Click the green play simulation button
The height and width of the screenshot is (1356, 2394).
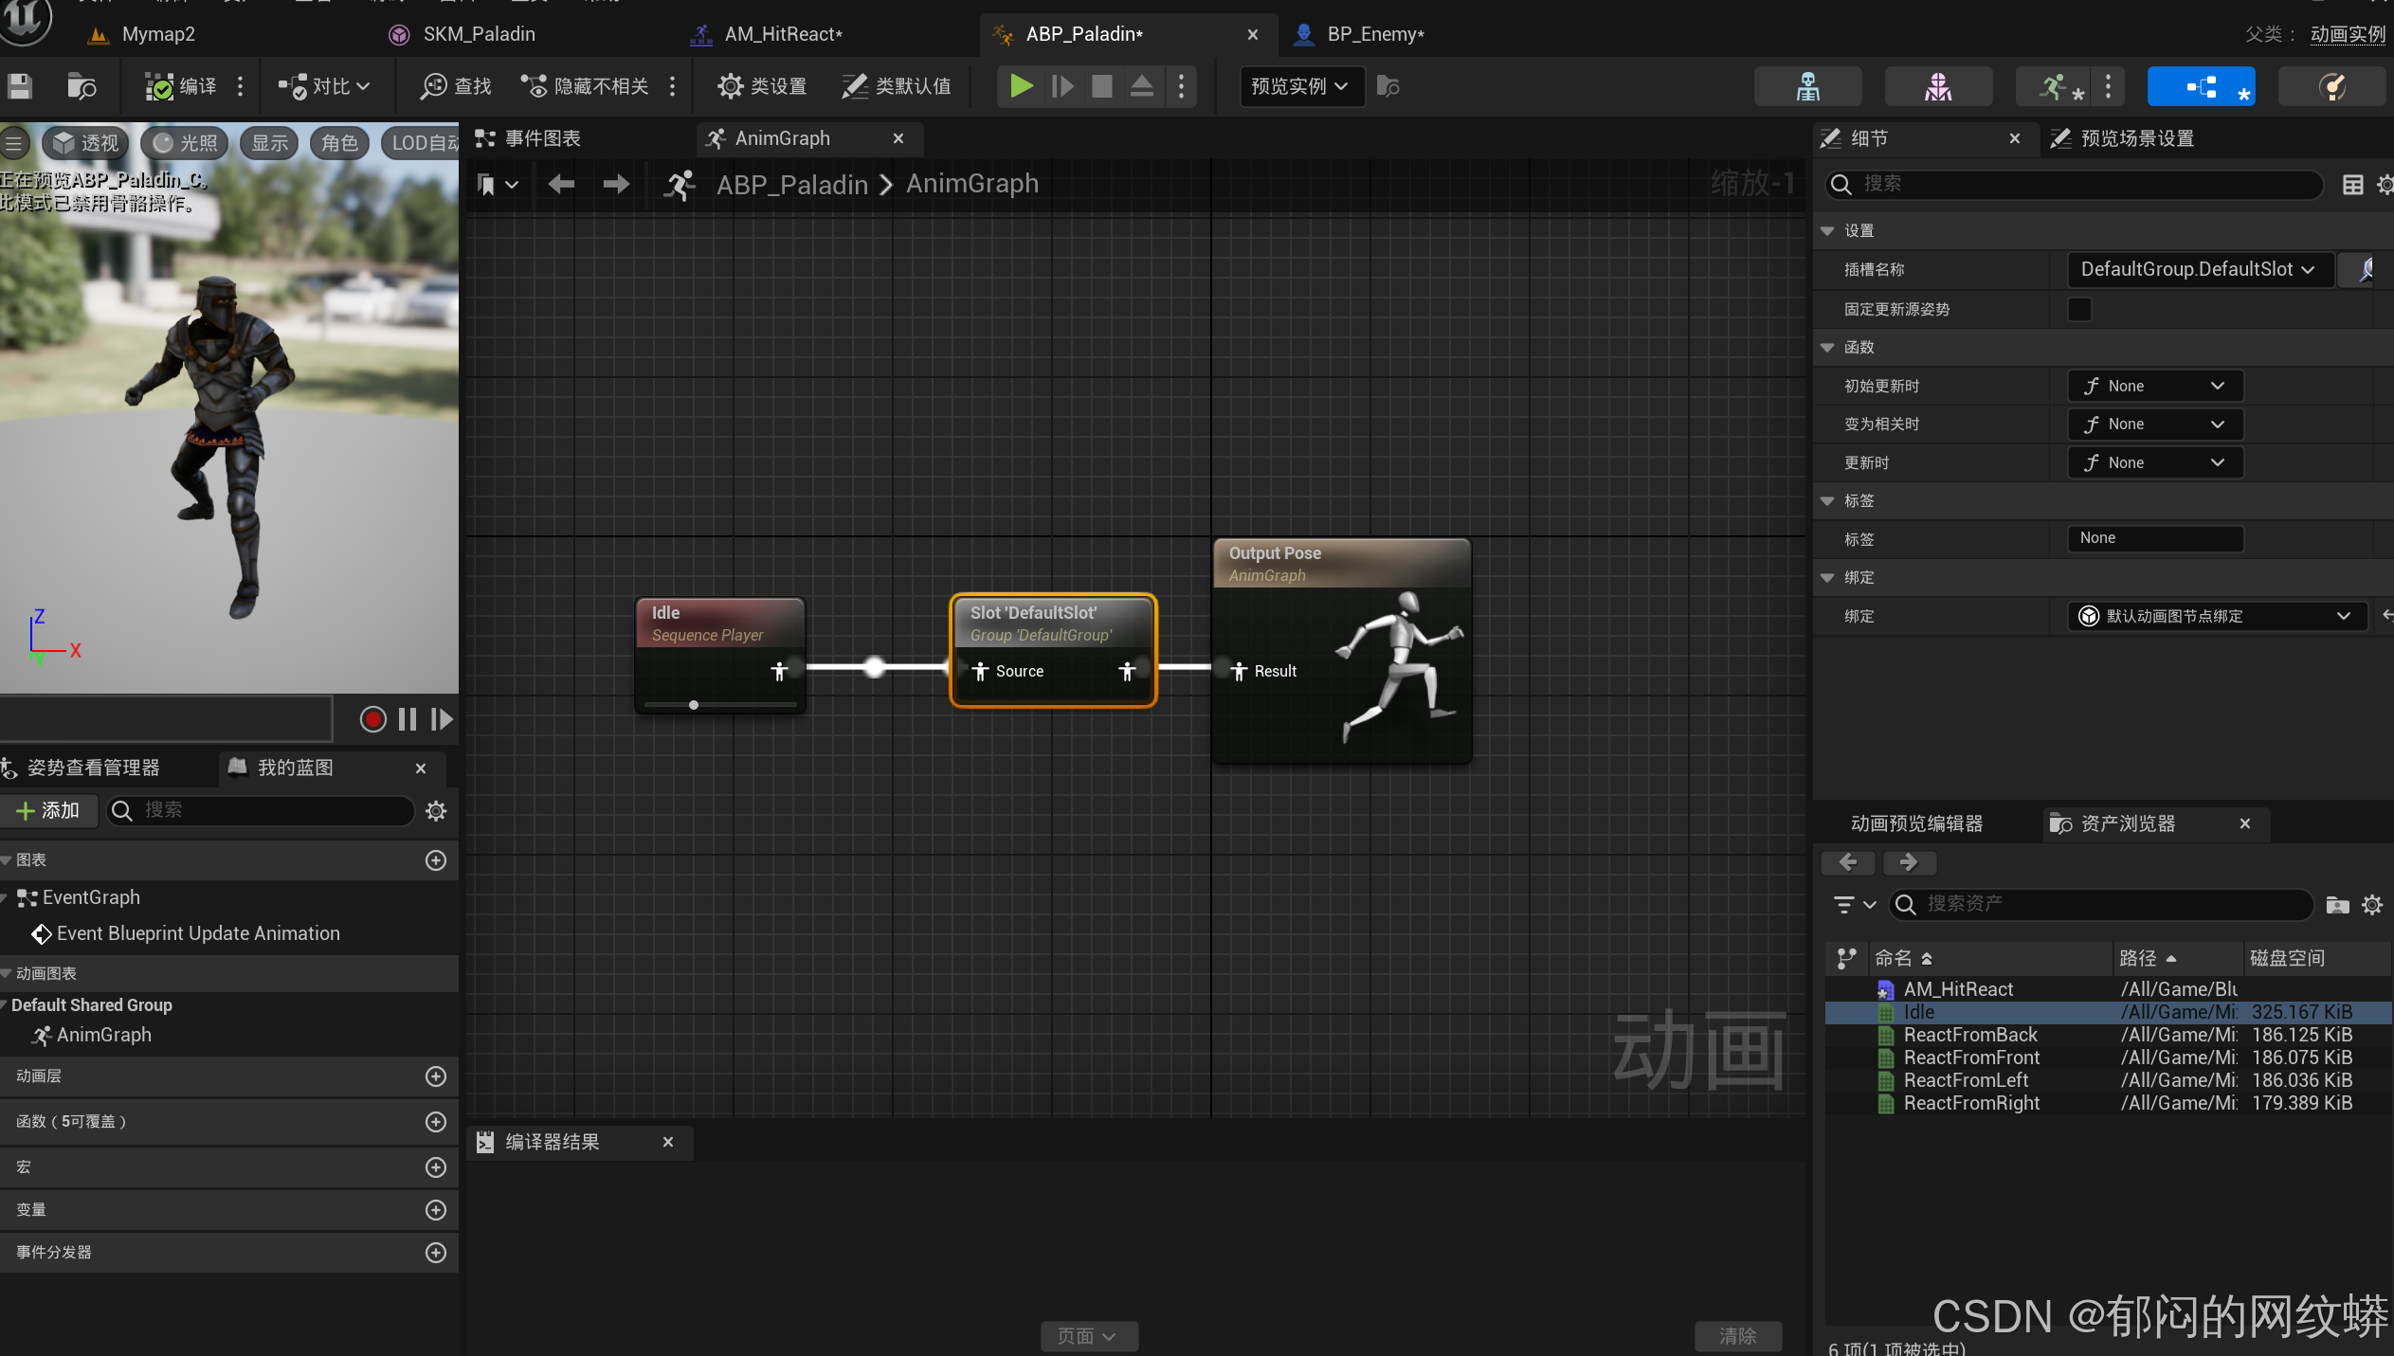pyautogui.click(x=1021, y=86)
